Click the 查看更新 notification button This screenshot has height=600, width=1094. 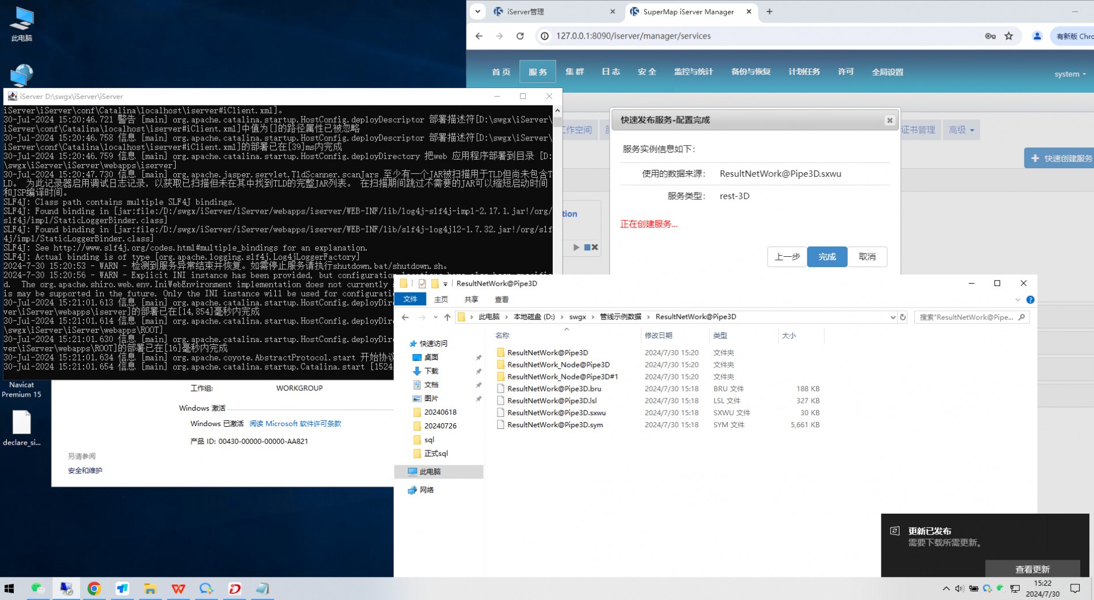1032,569
